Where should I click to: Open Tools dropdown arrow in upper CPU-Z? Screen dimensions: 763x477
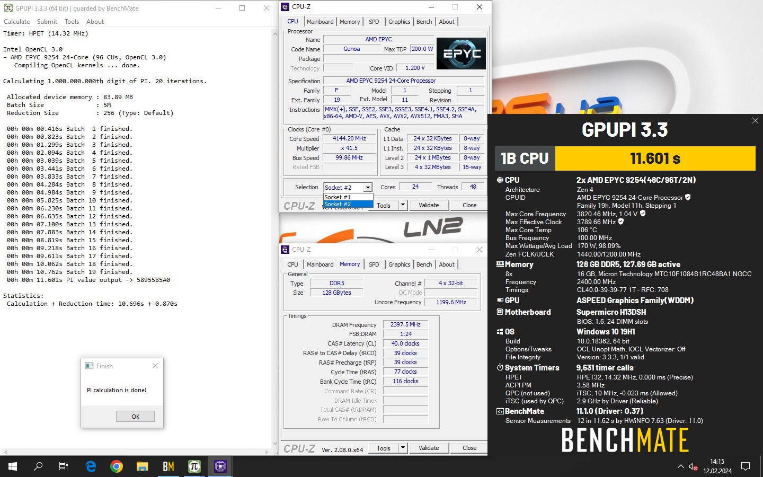click(403, 205)
